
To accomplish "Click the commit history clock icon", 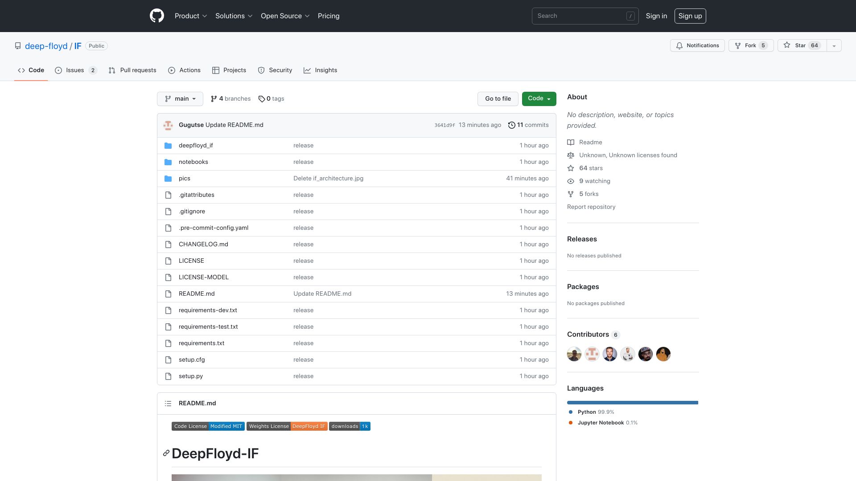I will pos(512,125).
